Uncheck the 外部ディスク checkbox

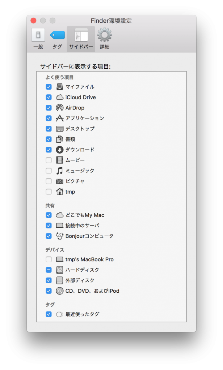[x=49, y=280]
